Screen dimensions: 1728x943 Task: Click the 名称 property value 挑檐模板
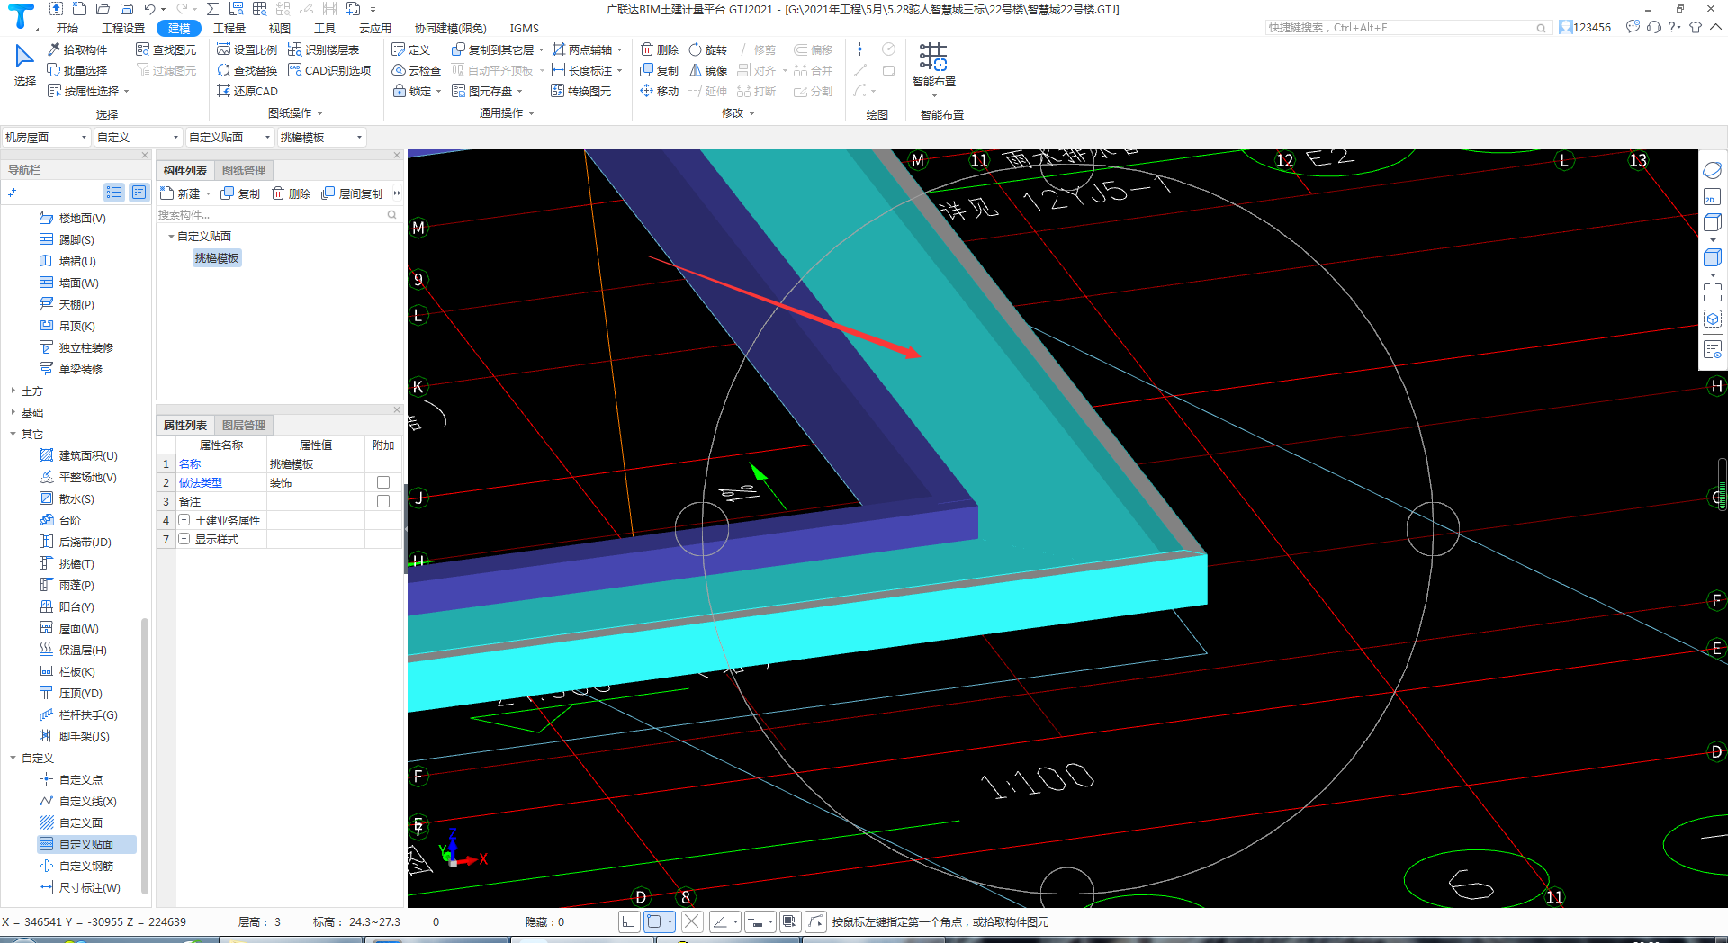(x=315, y=463)
